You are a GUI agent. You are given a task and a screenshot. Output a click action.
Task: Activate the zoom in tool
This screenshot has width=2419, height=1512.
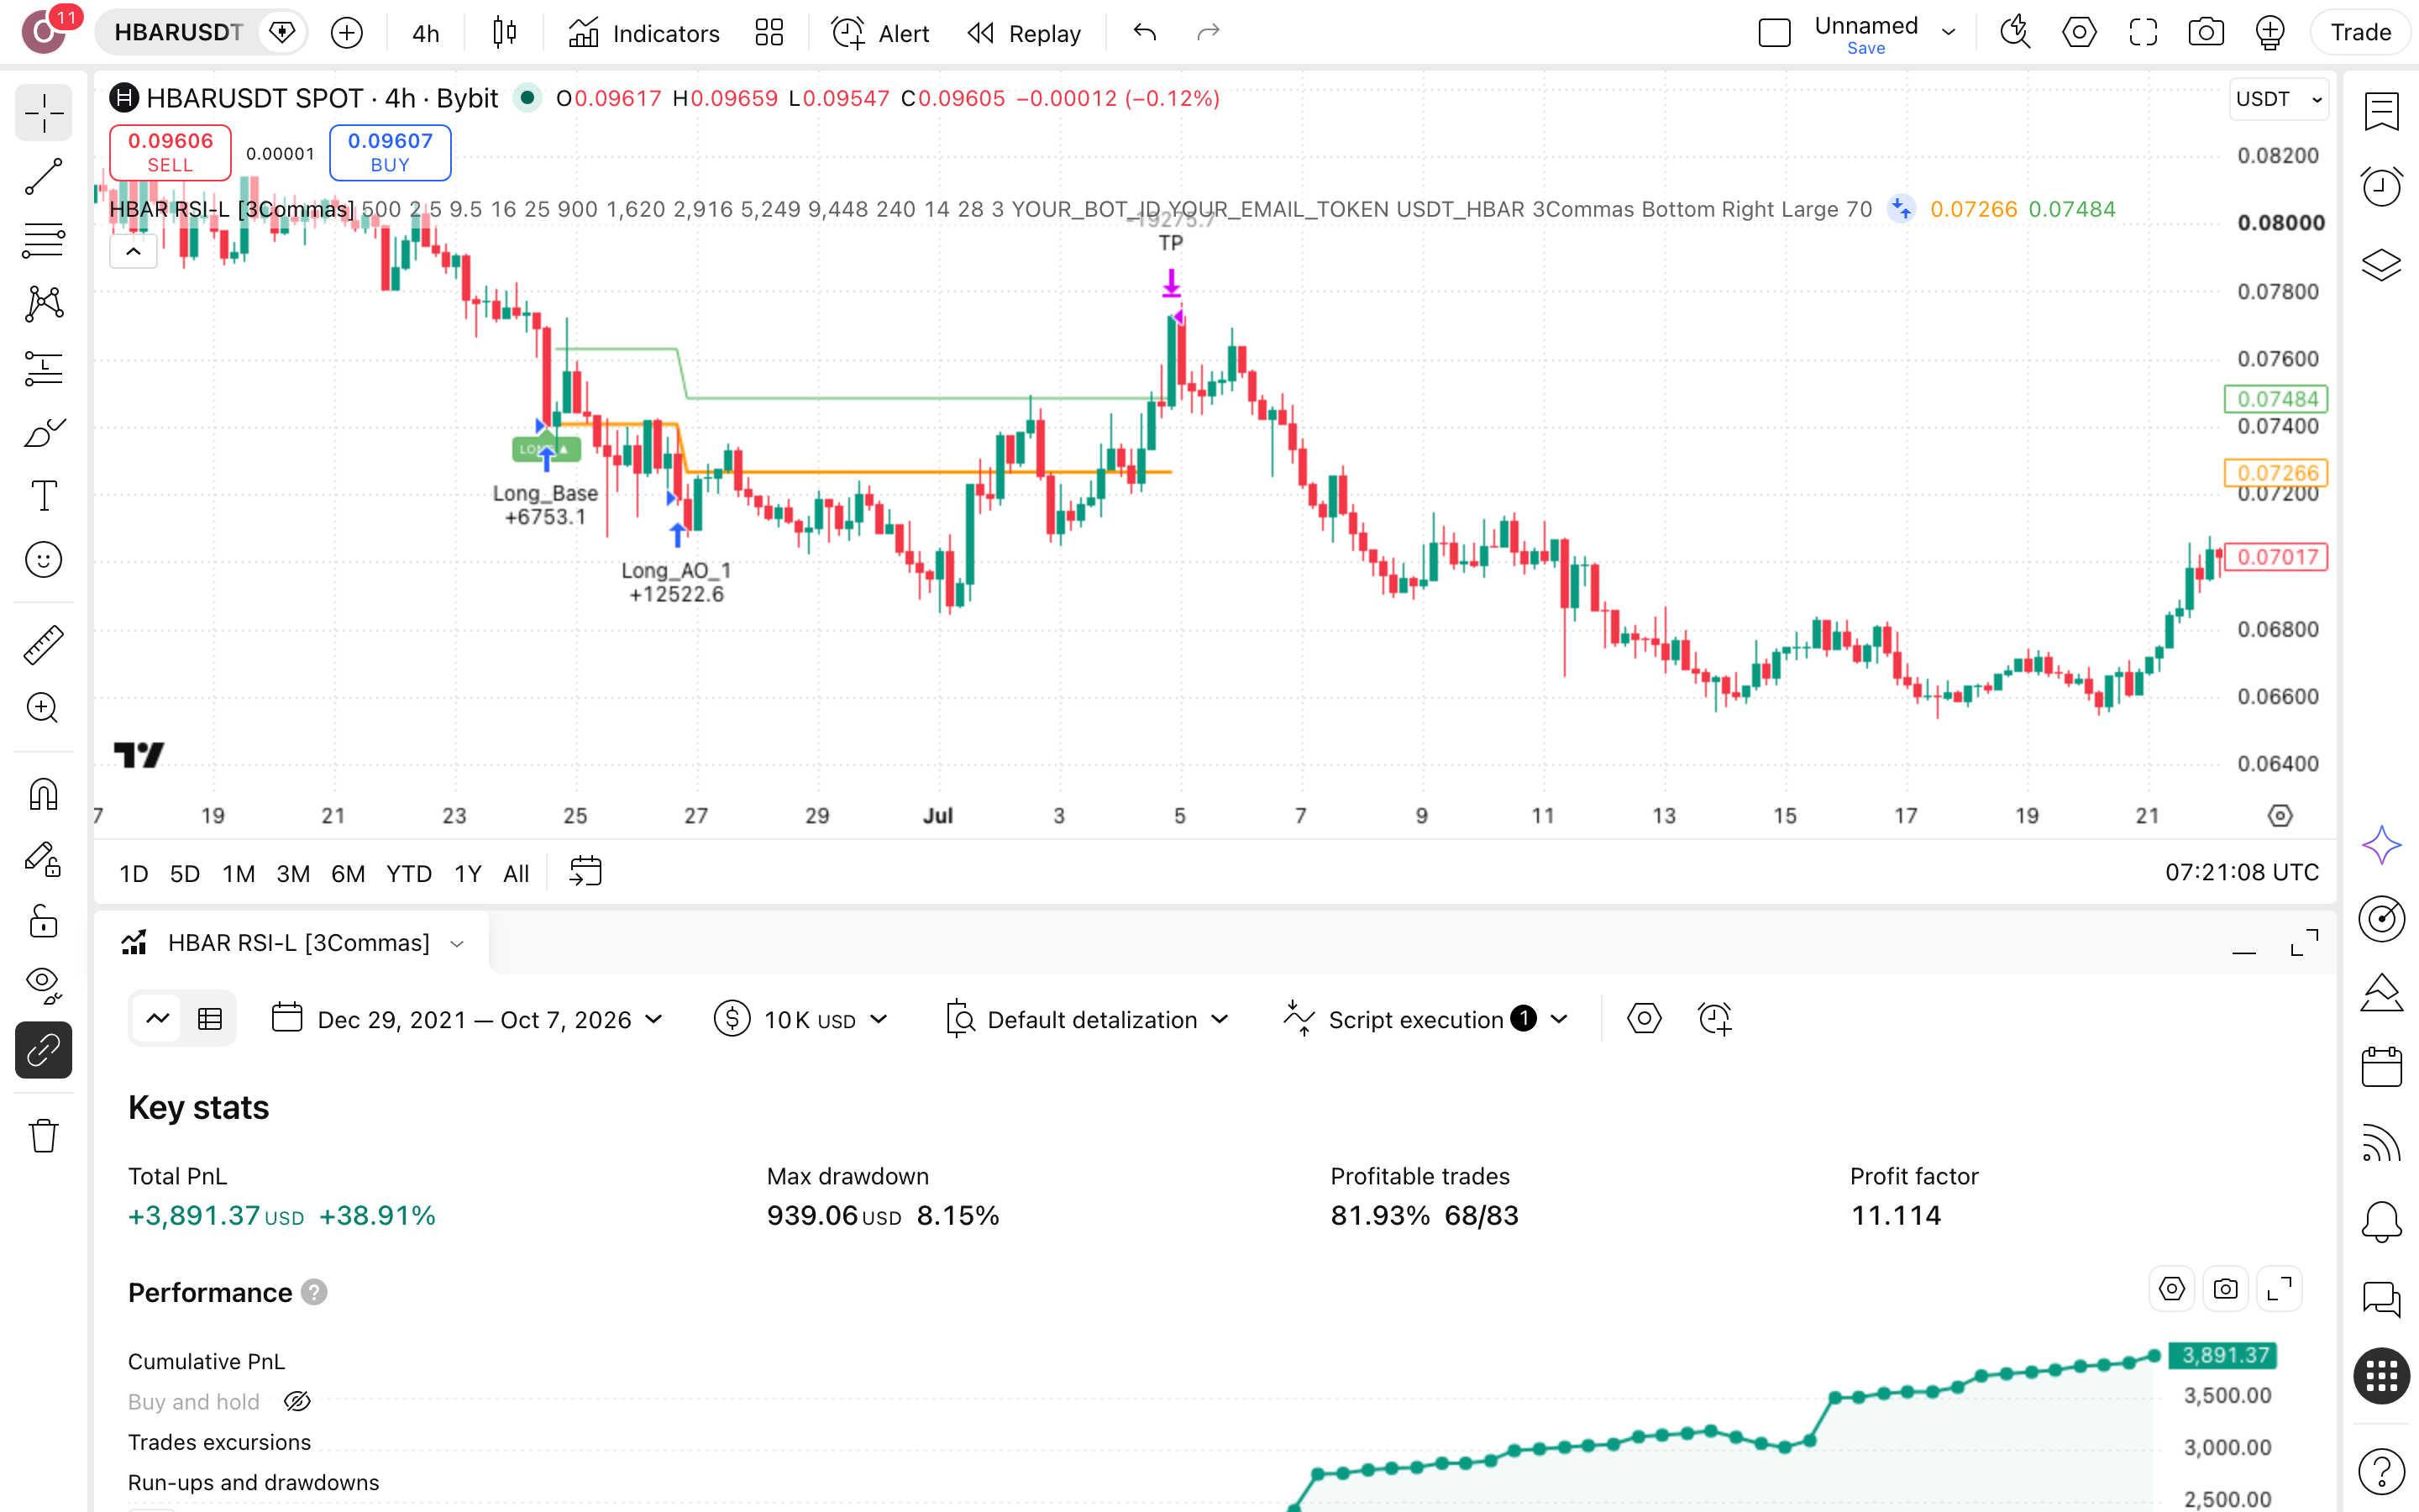43,708
